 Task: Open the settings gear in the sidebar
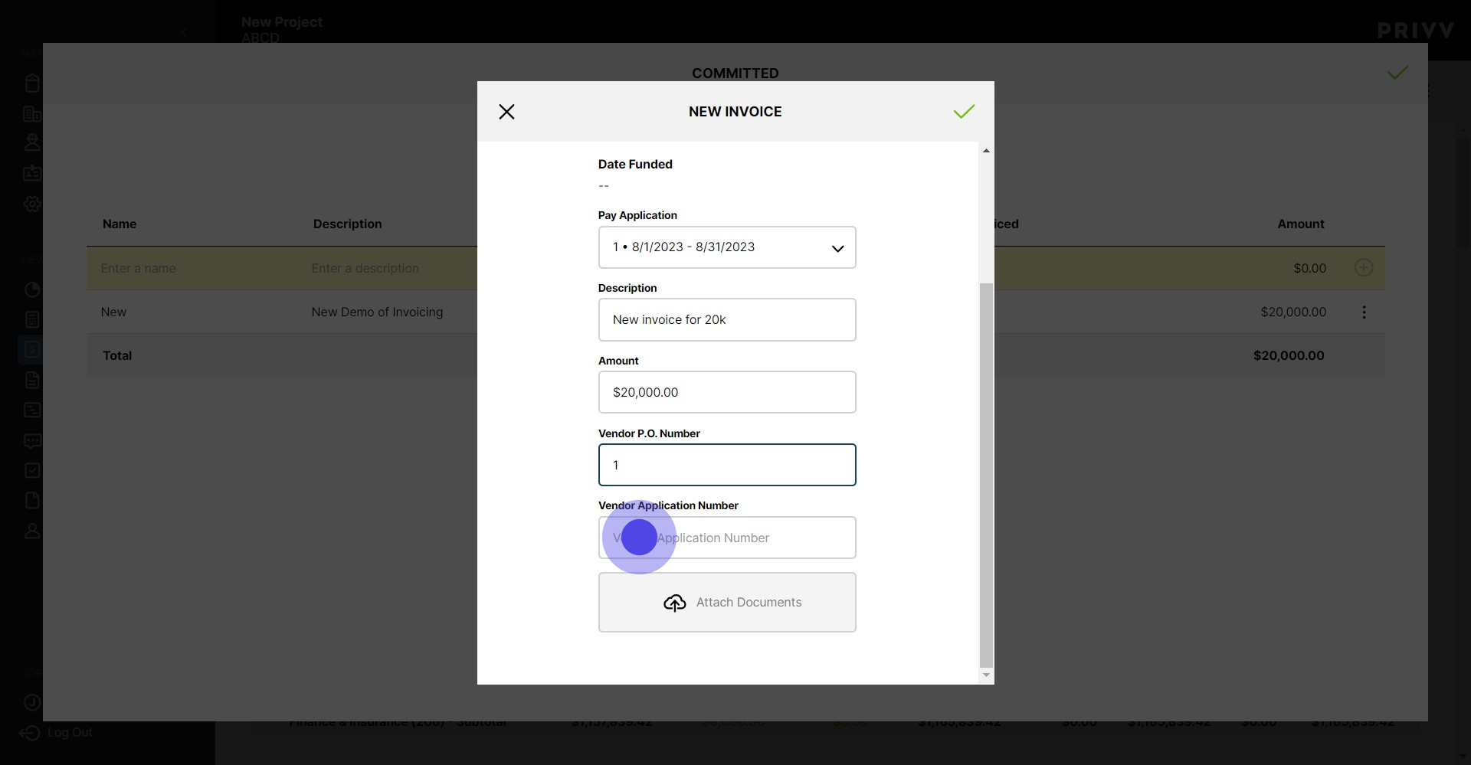[x=32, y=204]
